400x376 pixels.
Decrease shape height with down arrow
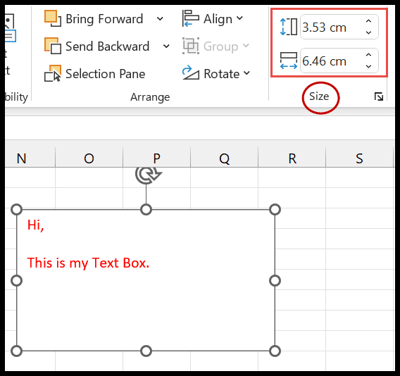tap(368, 32)
